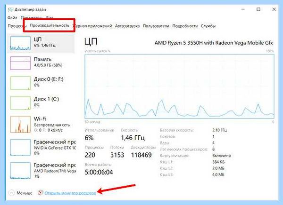Click the uptime value 5:00:06:04
This screenshot has width=283, height=205.
99,172
